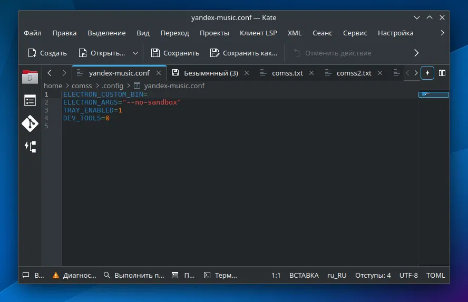This screenshot has width=468, height=302.
Task: Open the Documents sidebar panel icon
Action: [30, 77]
